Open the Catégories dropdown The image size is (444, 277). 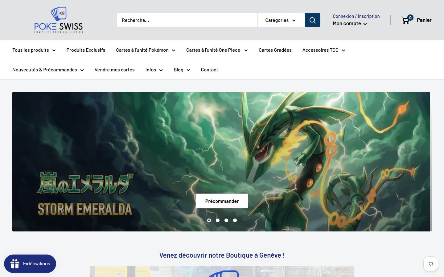coord(281,20)
